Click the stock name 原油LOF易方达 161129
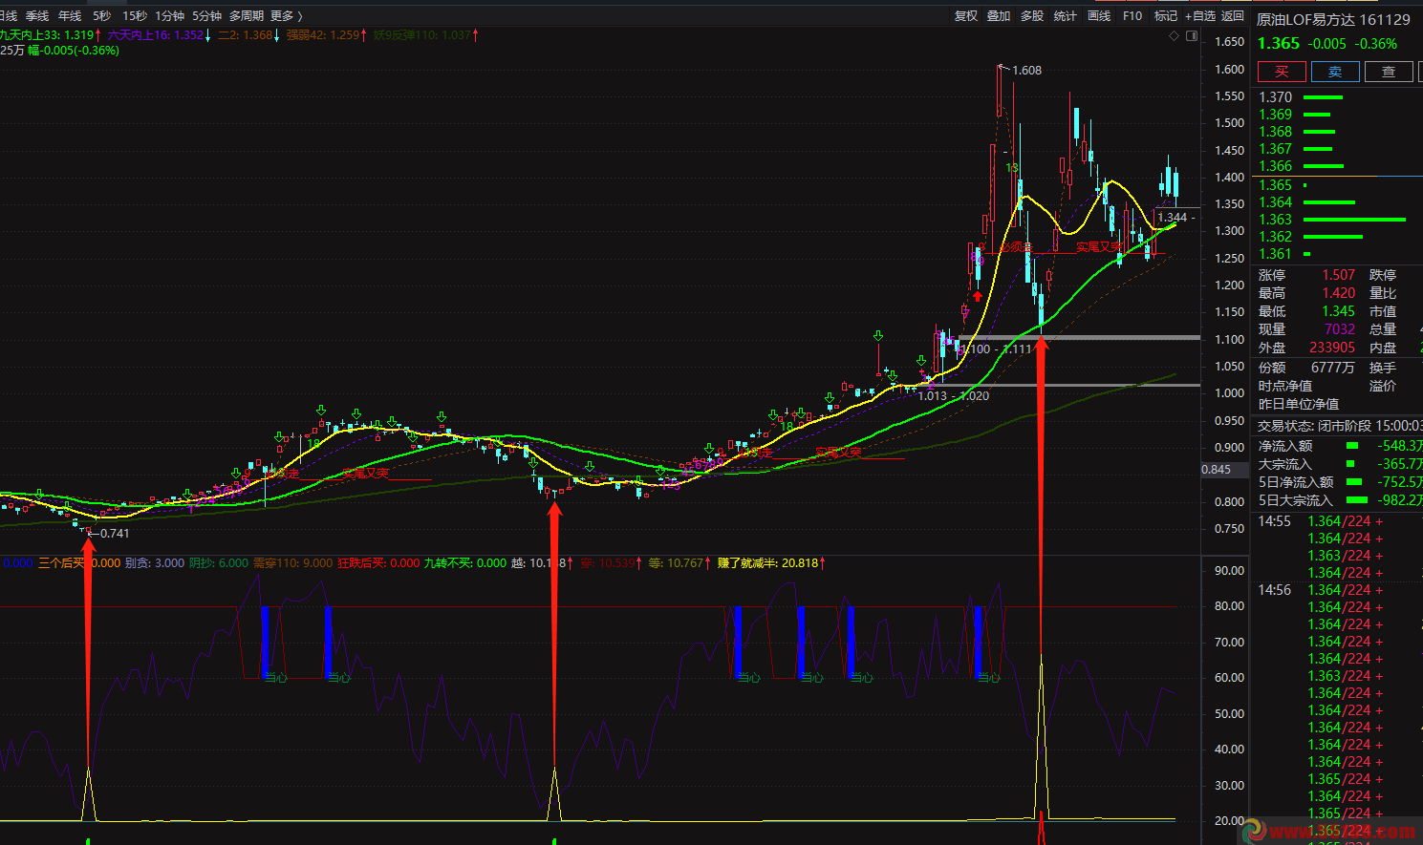The height and width of the screenshot is (845, 1423). [x=1333, y=19]
